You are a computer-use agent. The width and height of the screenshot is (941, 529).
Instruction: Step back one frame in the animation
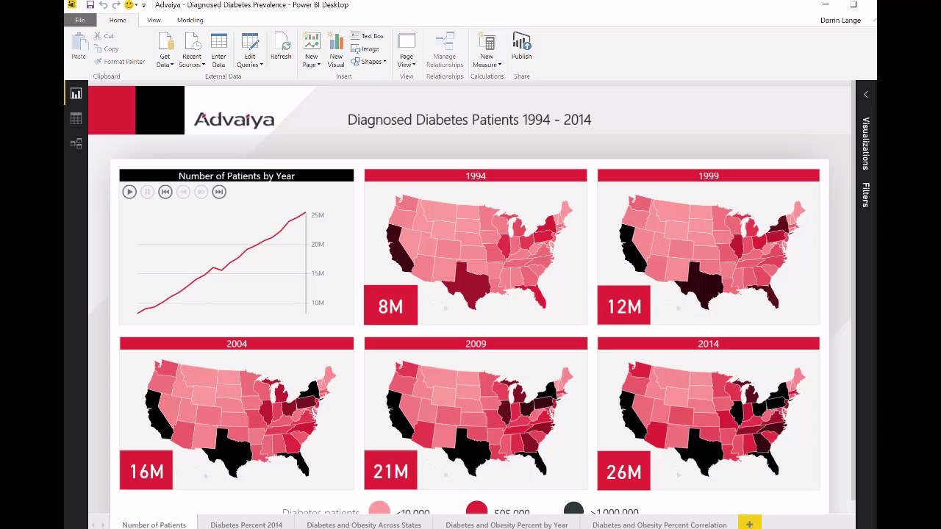click(183, 192)
